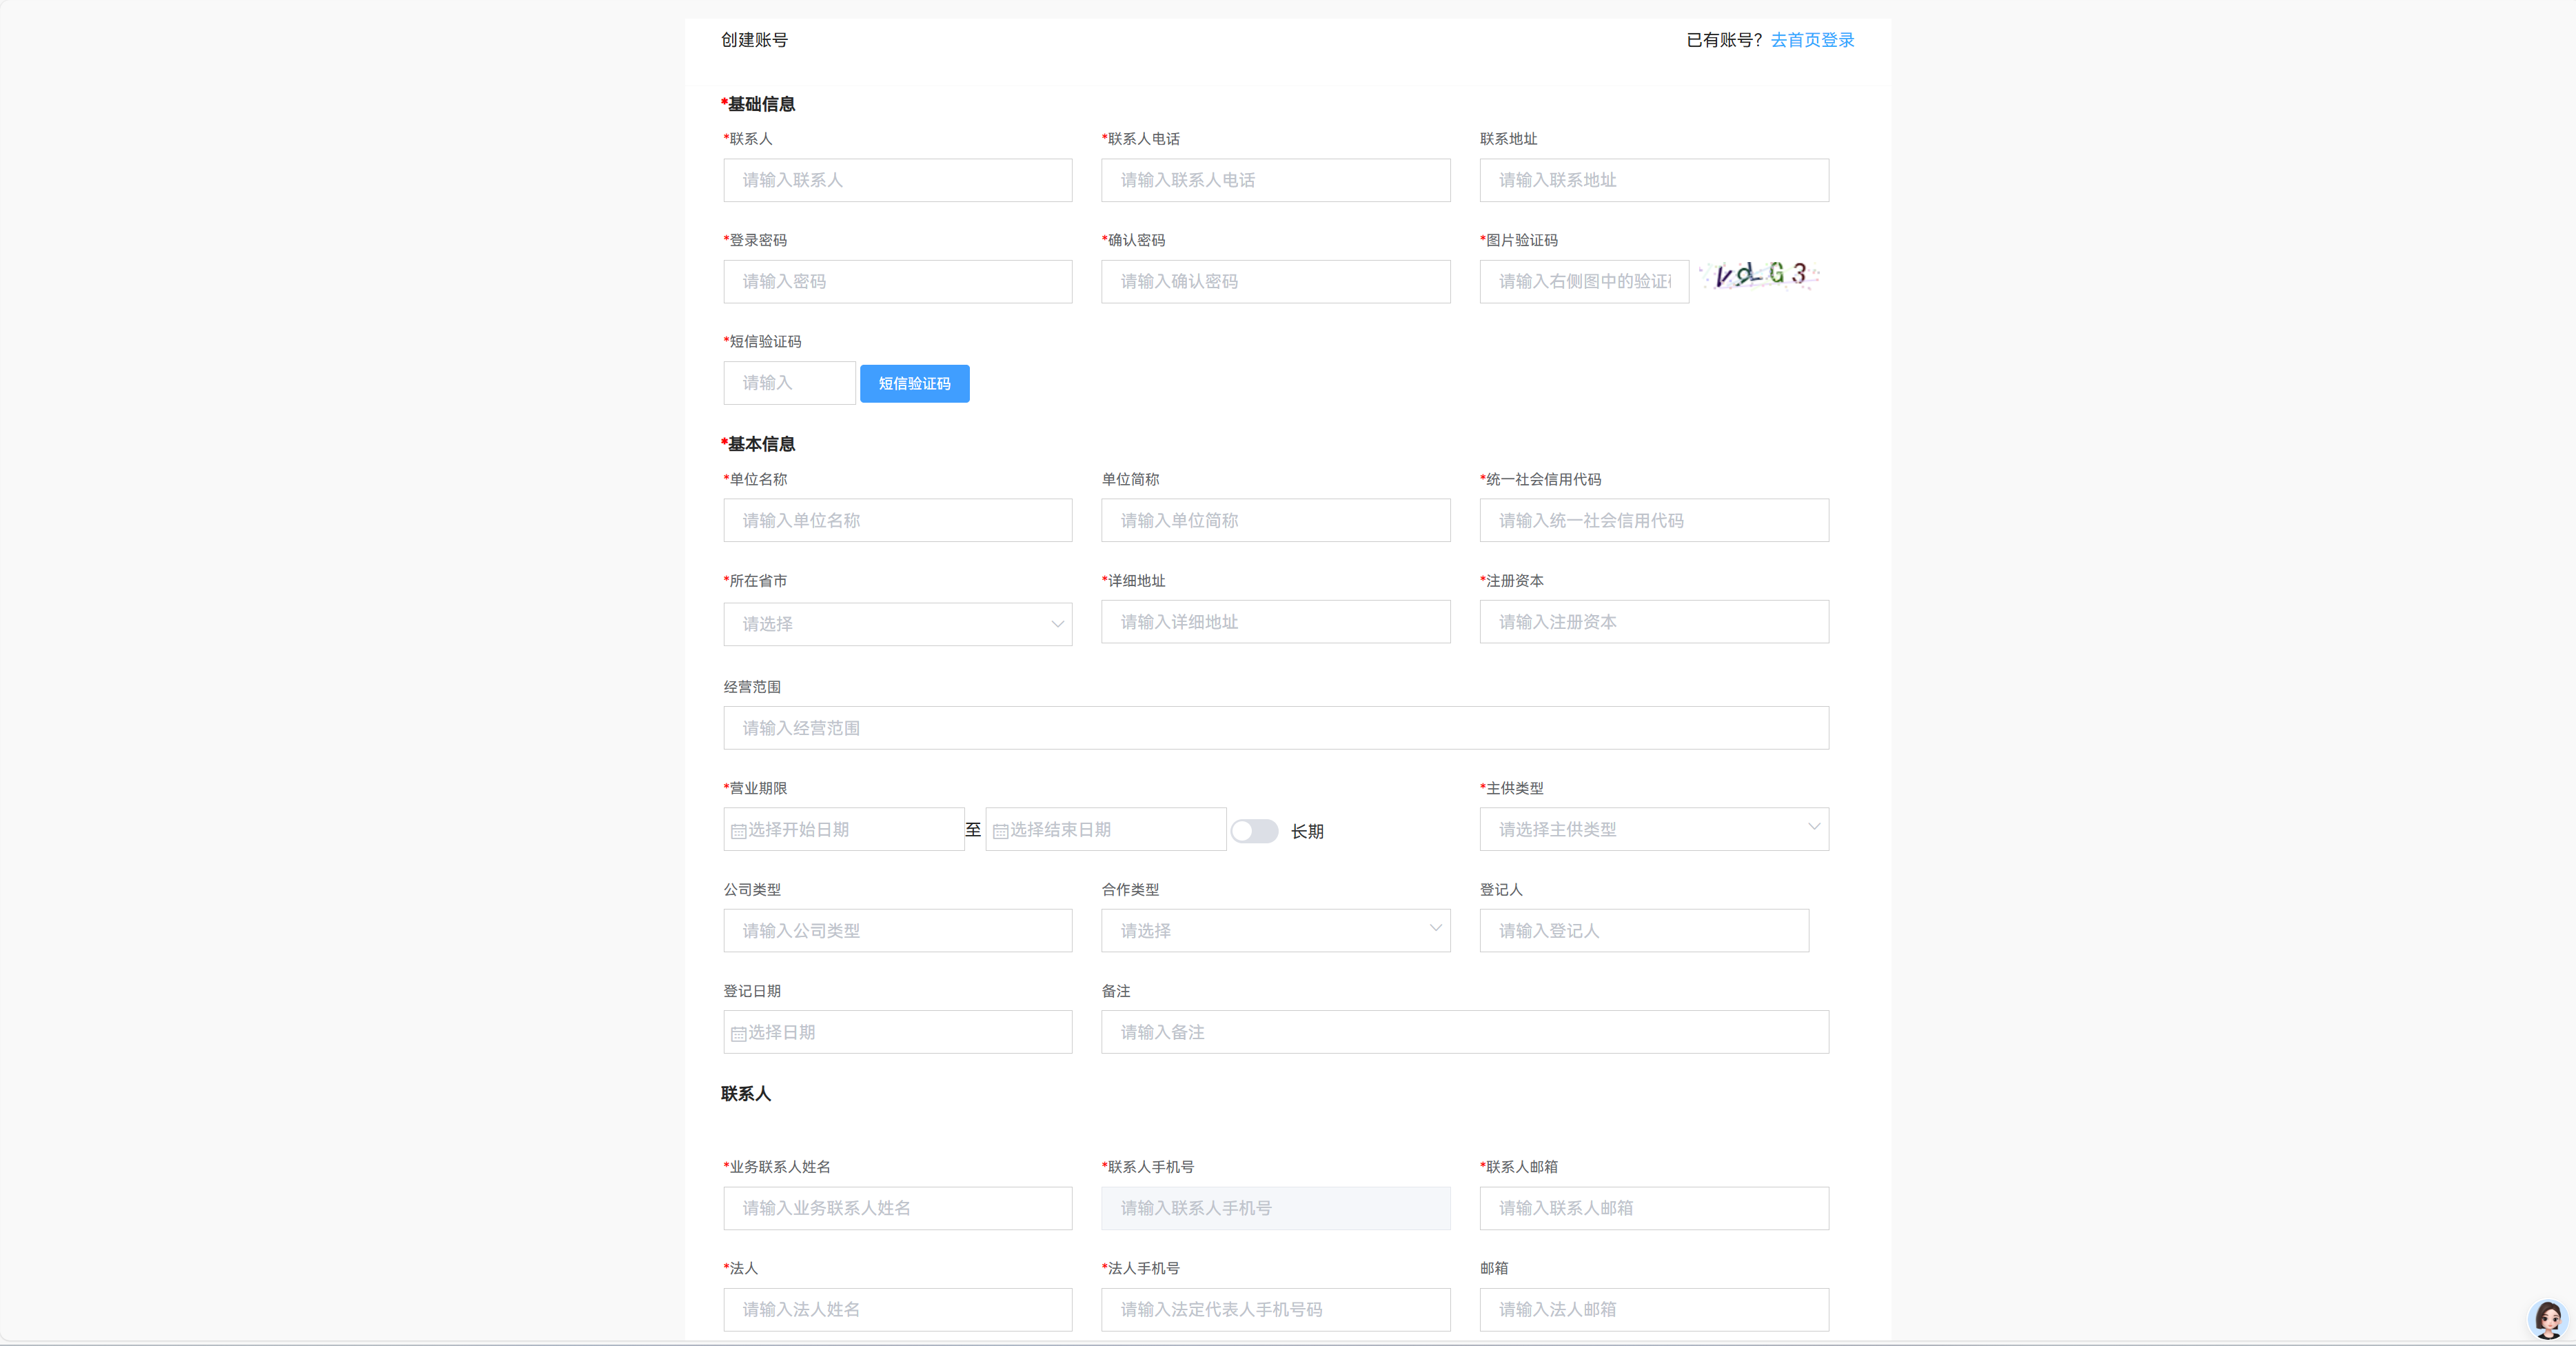The height and width of the screenshot is (1346, 2576).
Task: Open the 选择开始日期 date picker
Action: 844,829
